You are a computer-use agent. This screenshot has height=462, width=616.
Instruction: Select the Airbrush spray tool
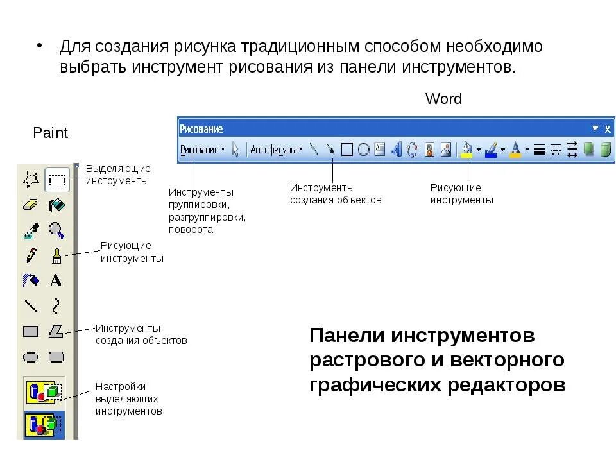coord(31,280)
